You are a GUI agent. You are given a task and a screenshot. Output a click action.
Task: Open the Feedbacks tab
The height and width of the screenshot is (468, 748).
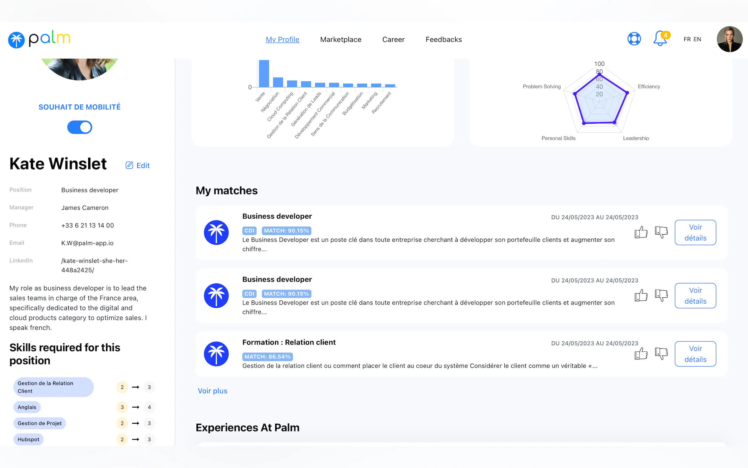click(443, 39)
